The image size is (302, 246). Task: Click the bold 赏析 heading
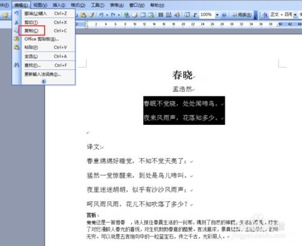coord(91,215)
